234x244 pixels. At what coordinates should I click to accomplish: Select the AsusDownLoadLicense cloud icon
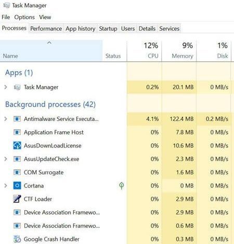click(x=17, y=145)
